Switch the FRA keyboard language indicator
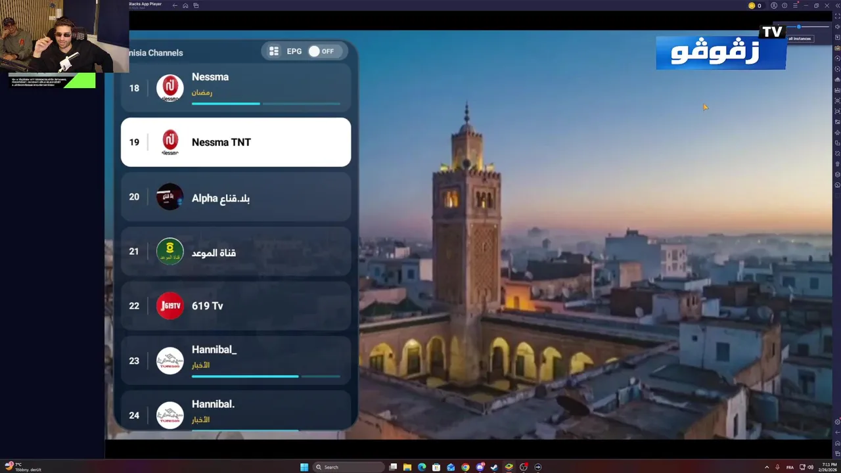The image size is (841, 473). coord(790,467)
